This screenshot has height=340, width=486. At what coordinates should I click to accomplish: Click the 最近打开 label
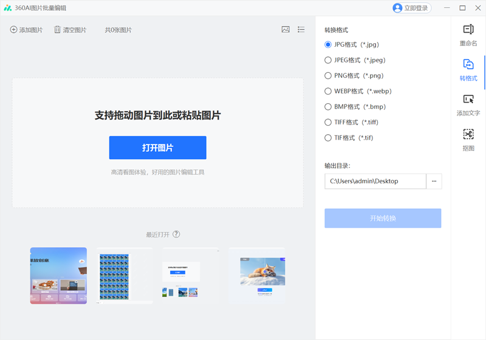[x=158, y=235]
